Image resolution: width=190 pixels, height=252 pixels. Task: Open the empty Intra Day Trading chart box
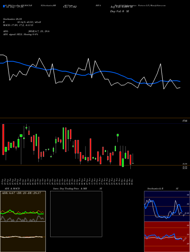pyautogui.click(x=76, y=214)
